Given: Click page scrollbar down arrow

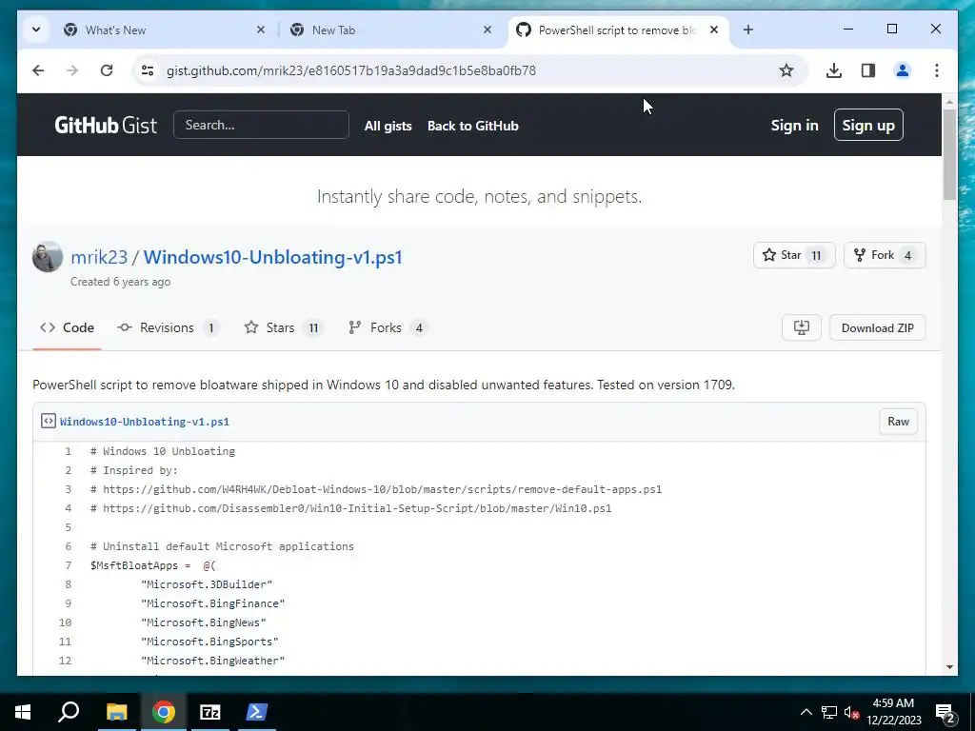Looking at the screenshot, I should tap(949, 667).
